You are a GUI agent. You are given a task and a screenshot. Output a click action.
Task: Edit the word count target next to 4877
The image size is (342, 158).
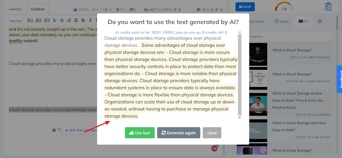(x=175, y=10)
